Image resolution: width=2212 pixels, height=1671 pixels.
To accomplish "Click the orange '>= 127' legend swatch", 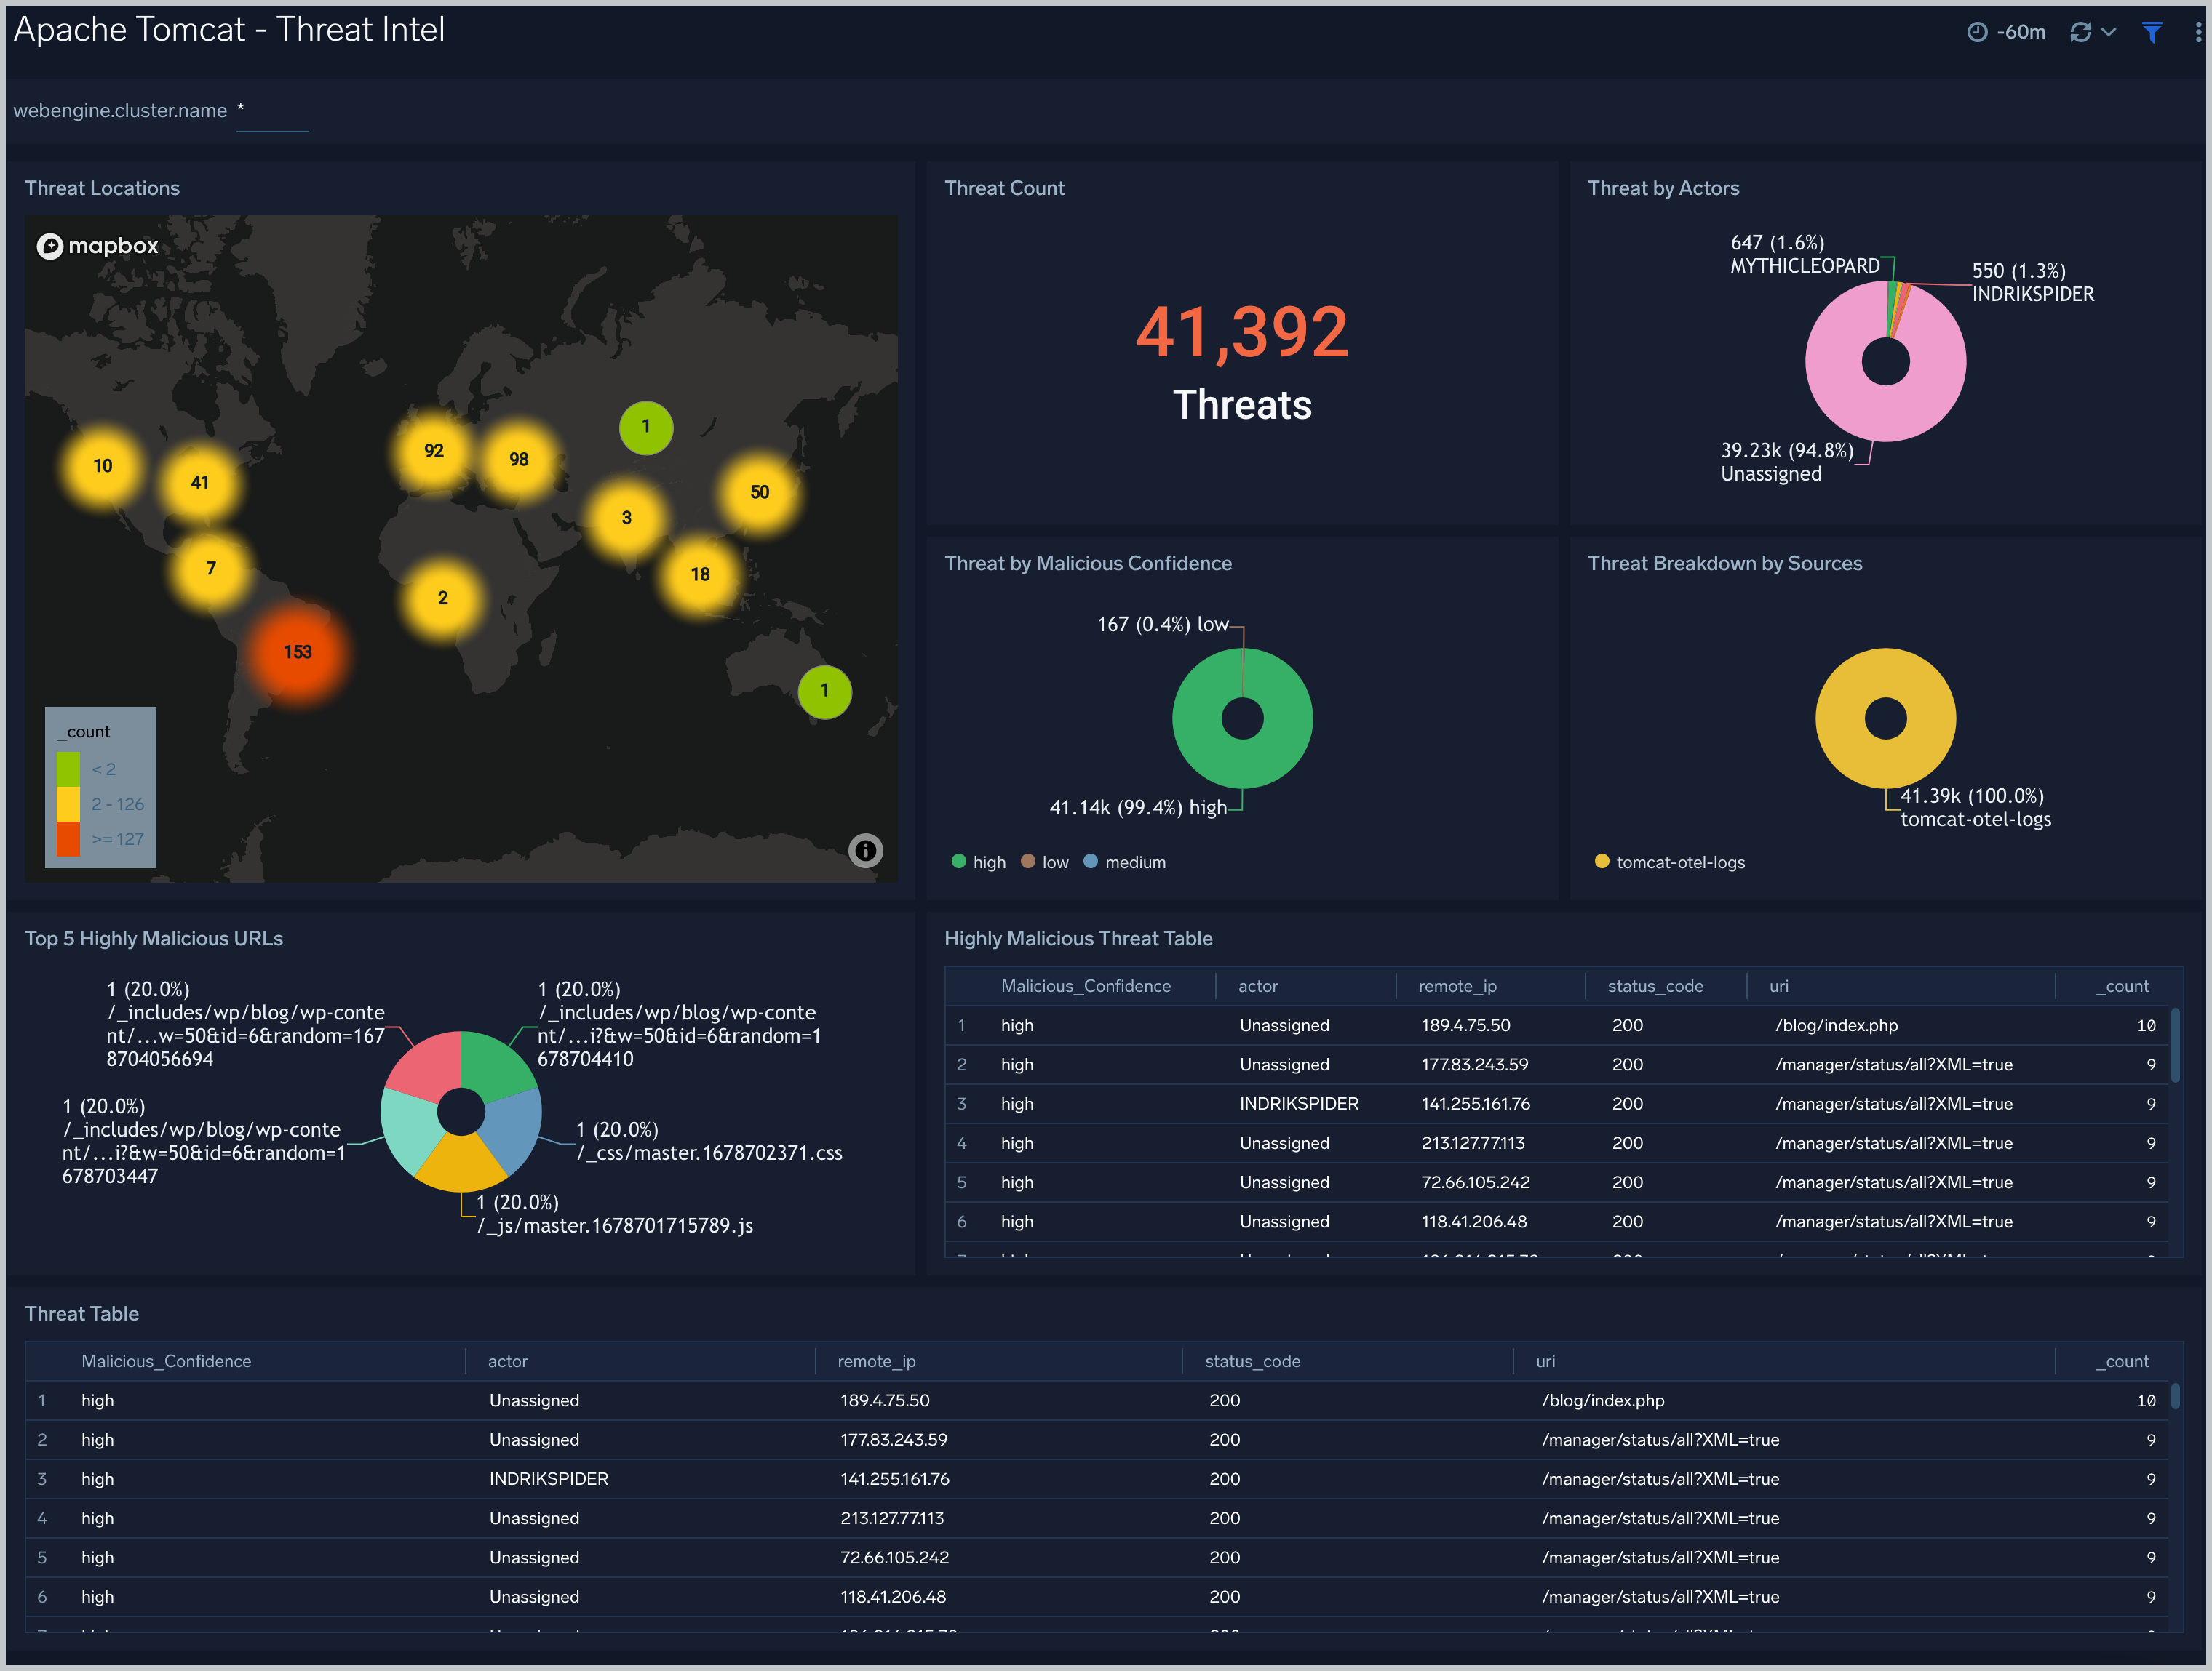I will [68, 838].
